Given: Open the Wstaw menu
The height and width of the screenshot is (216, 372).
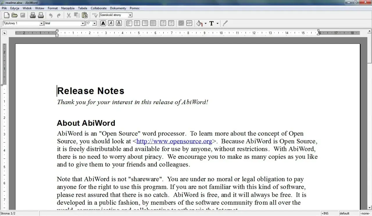Looking at the screenshot, I should pos(40,8).
